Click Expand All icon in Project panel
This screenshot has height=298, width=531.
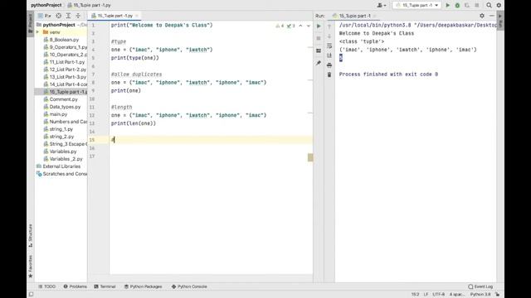[68, 16]
